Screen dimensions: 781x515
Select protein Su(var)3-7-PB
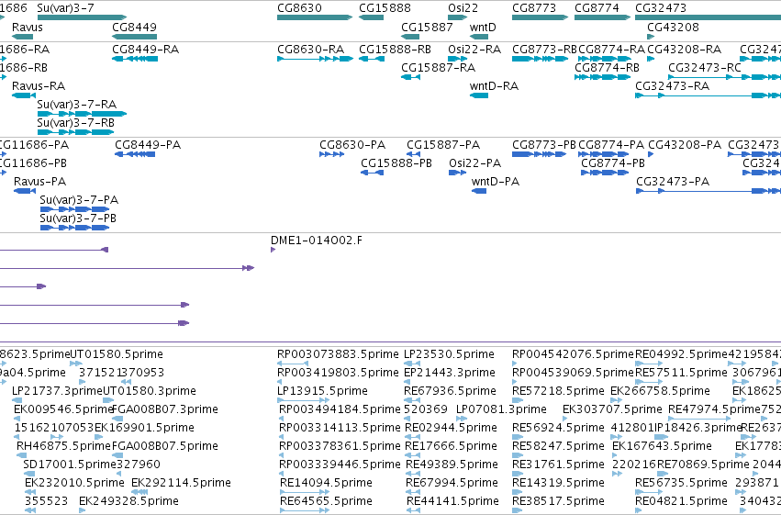pyautogui.click(x=74, y=228)
